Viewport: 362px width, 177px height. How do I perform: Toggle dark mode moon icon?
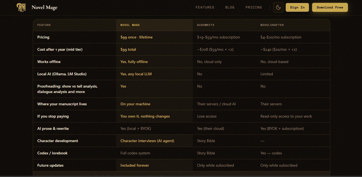tap(278, 7)
